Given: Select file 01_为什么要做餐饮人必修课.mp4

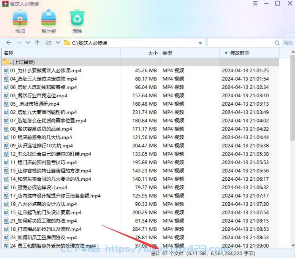Looking at the screenshot, I should (140, 71).
